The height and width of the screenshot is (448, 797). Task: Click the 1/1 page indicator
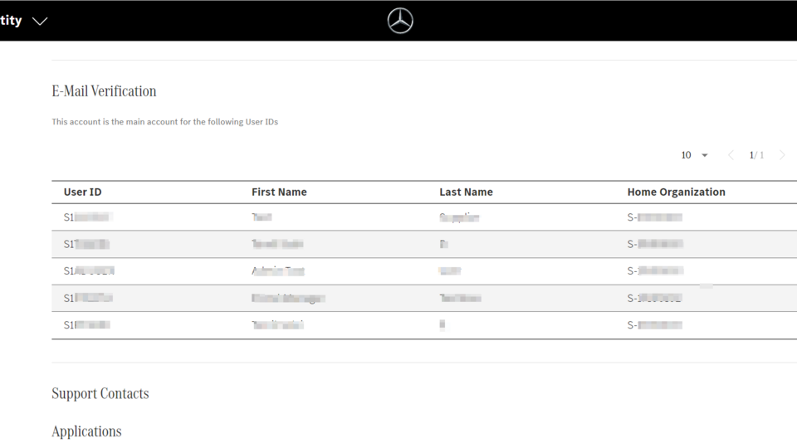(x=756, y=155)
